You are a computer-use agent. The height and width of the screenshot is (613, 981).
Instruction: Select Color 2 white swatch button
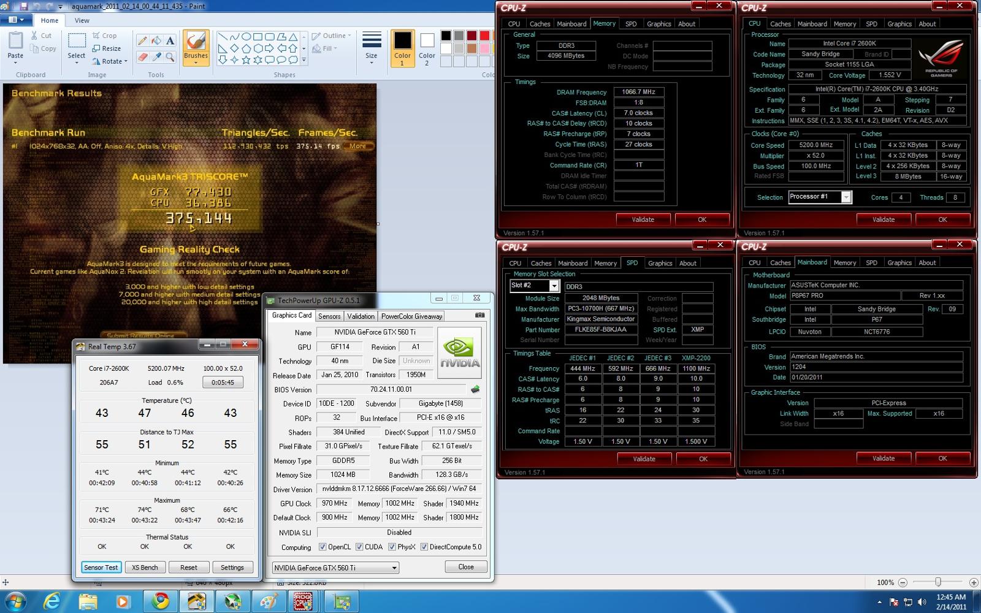point(427,48)
